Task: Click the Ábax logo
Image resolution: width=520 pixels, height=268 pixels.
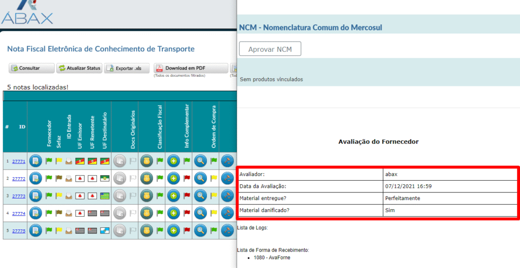Action: pos(27,12)
